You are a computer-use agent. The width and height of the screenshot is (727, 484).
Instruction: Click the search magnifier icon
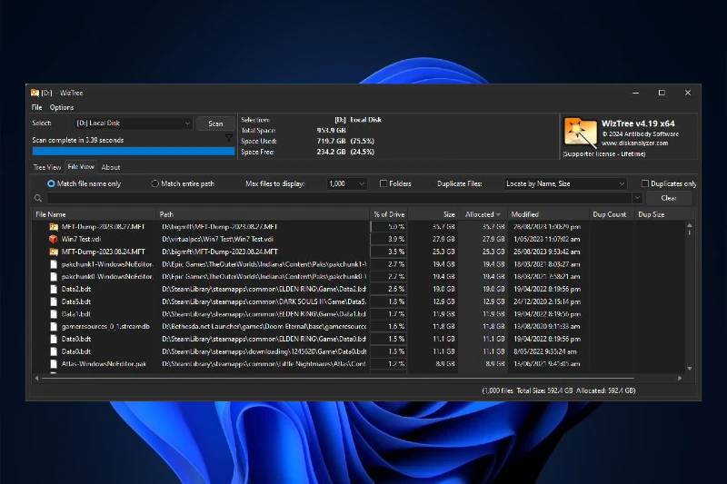tap(38, 198)
